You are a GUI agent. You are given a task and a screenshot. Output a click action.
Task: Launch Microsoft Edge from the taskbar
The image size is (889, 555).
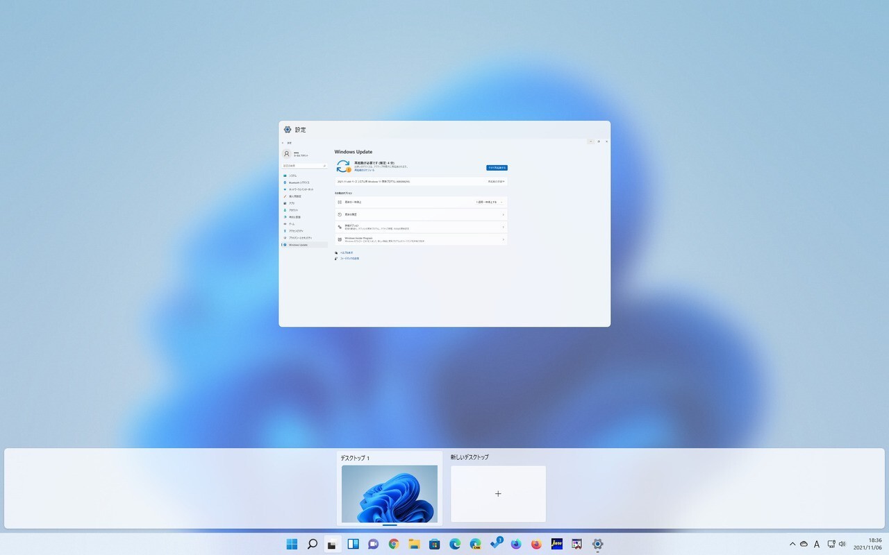(x=455, y=544)
